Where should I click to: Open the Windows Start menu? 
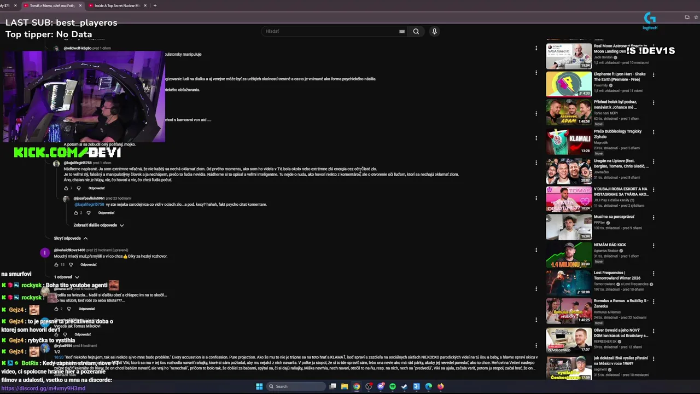pos(259,386)
